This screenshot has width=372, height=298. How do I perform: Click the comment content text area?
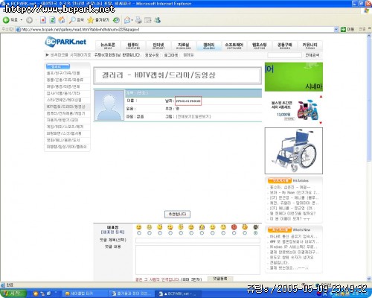coord(198,260)
